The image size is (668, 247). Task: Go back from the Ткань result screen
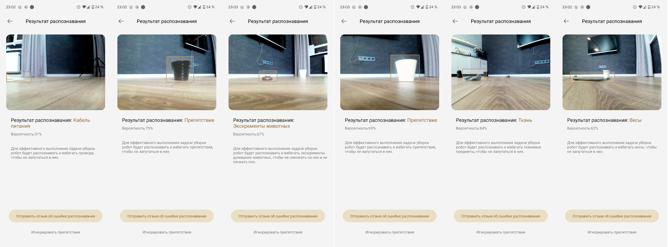click(455, 21)
